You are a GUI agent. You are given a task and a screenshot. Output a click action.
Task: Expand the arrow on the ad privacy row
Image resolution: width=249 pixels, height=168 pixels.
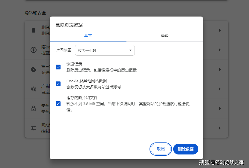pos(220,89)
